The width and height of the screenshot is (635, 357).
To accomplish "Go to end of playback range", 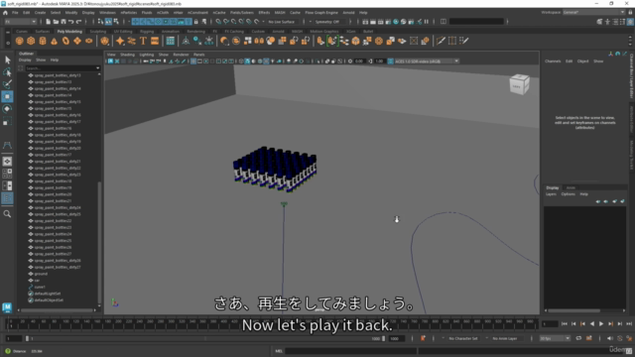I will pos(629,324).
